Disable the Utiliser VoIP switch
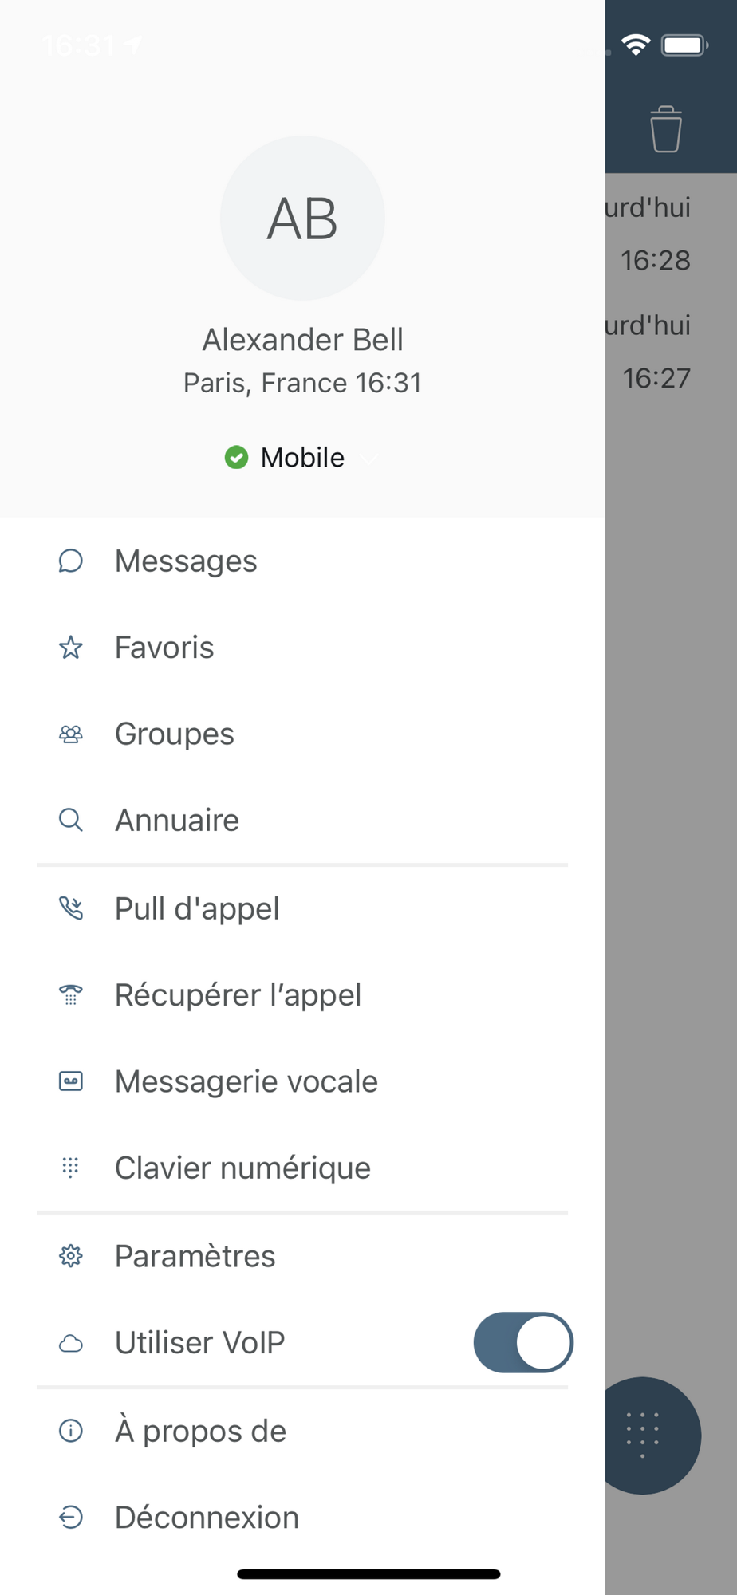737x1595 pixels. coord(523,1342)
